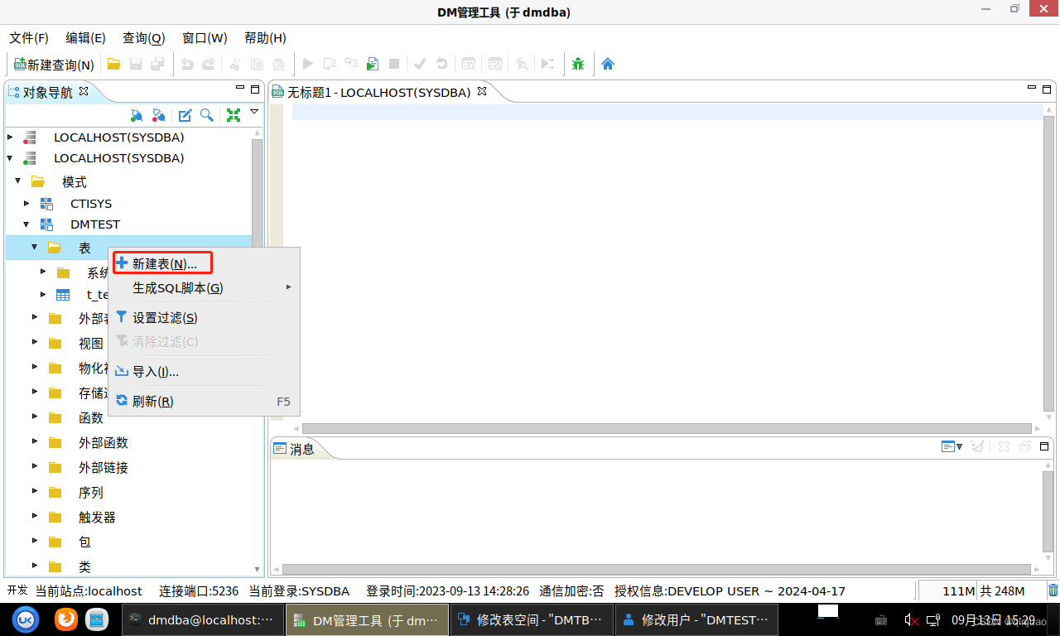Image resolution: width=1060 pixels, height=636 pixels.
Task: Click the New Query toolbar button
Action: pos(54,64)
